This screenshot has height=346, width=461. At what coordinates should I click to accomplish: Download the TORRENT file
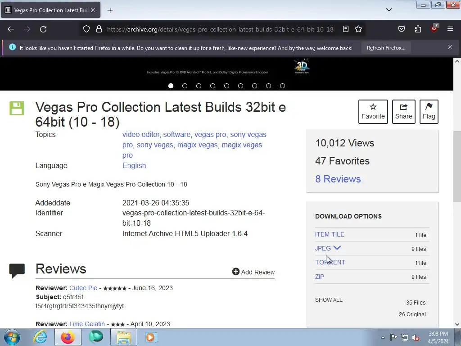click(x=330, y=262)
